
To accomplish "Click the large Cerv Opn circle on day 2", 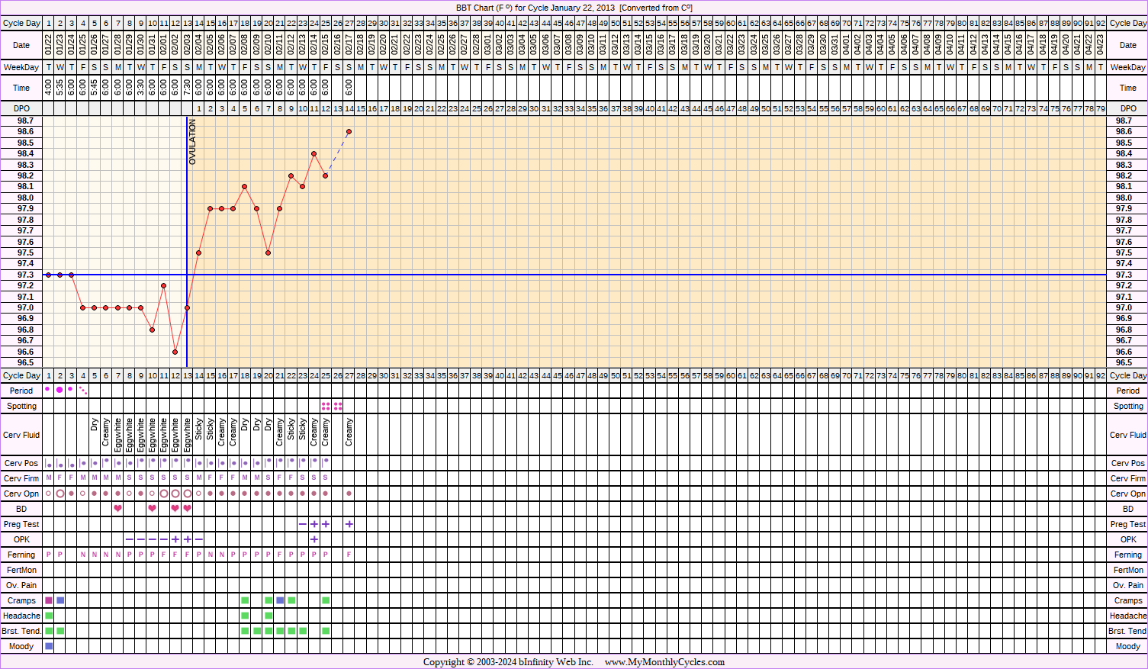I will click(x=60, y=494).
